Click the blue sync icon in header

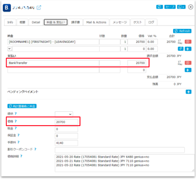159,7
